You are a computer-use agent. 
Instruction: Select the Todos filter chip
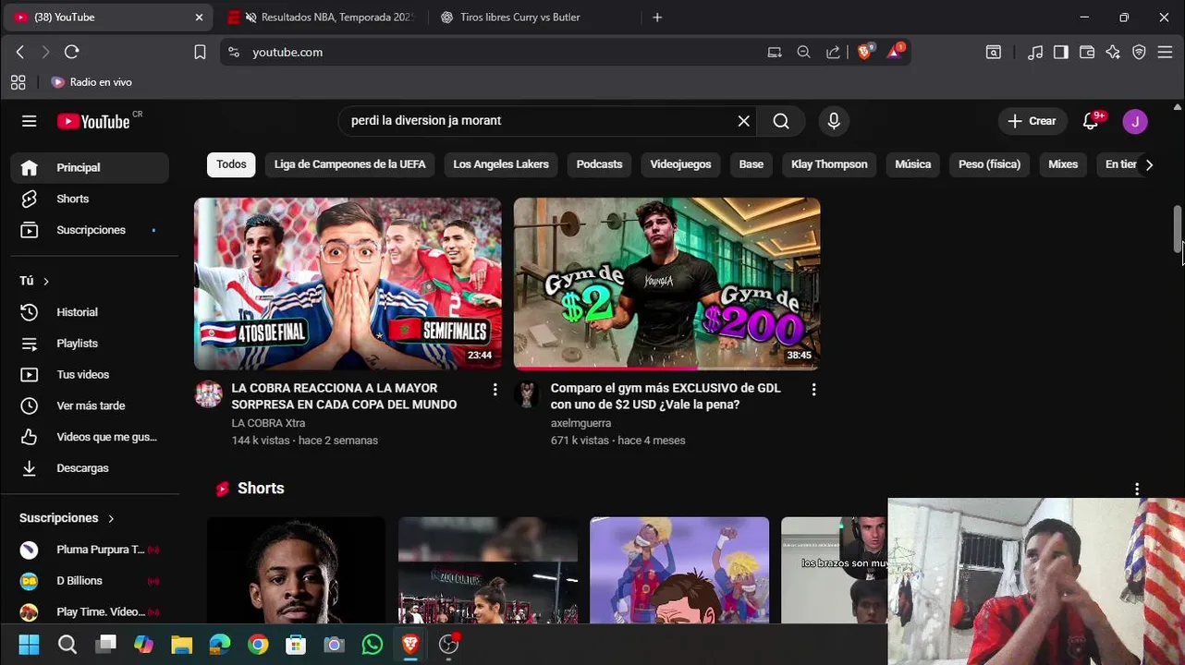pos(231,164)
